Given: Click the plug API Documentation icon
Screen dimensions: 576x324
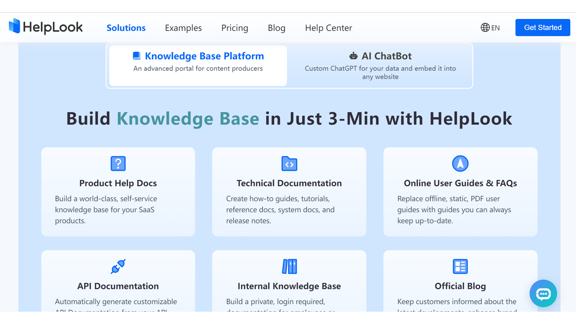Looking at the screenshot, I should (118, 266).
